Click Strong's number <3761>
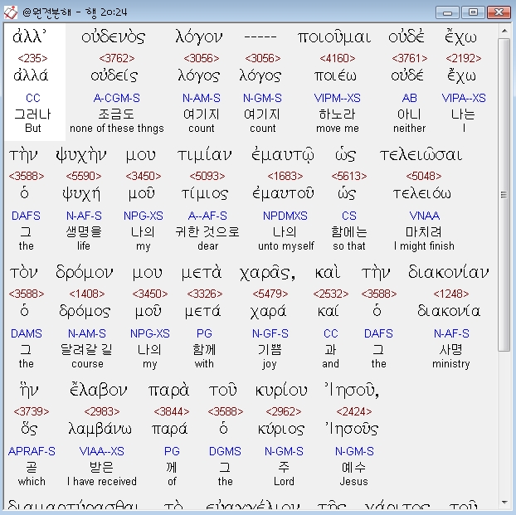 click(409, 58)
